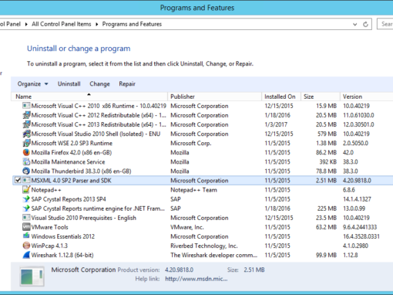Click the 1/3/2017 installed date cell

(276, 124)
